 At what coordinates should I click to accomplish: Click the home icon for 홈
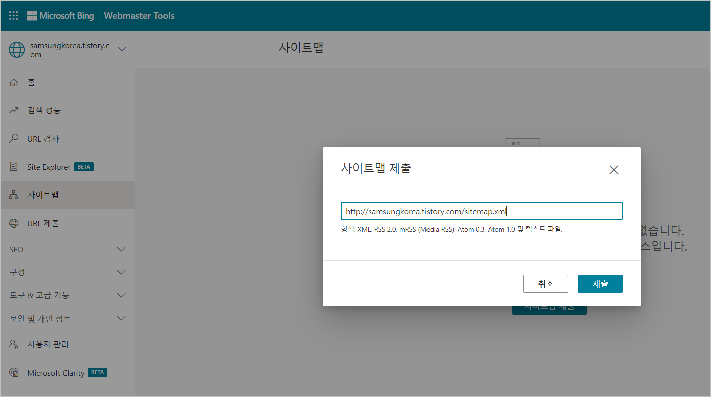click(x=14, y=82)
